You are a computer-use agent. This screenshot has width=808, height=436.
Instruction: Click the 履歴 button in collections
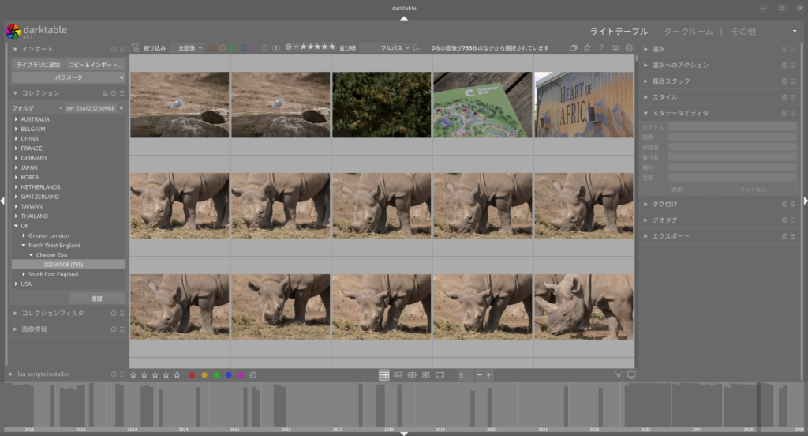coord(96,299)
